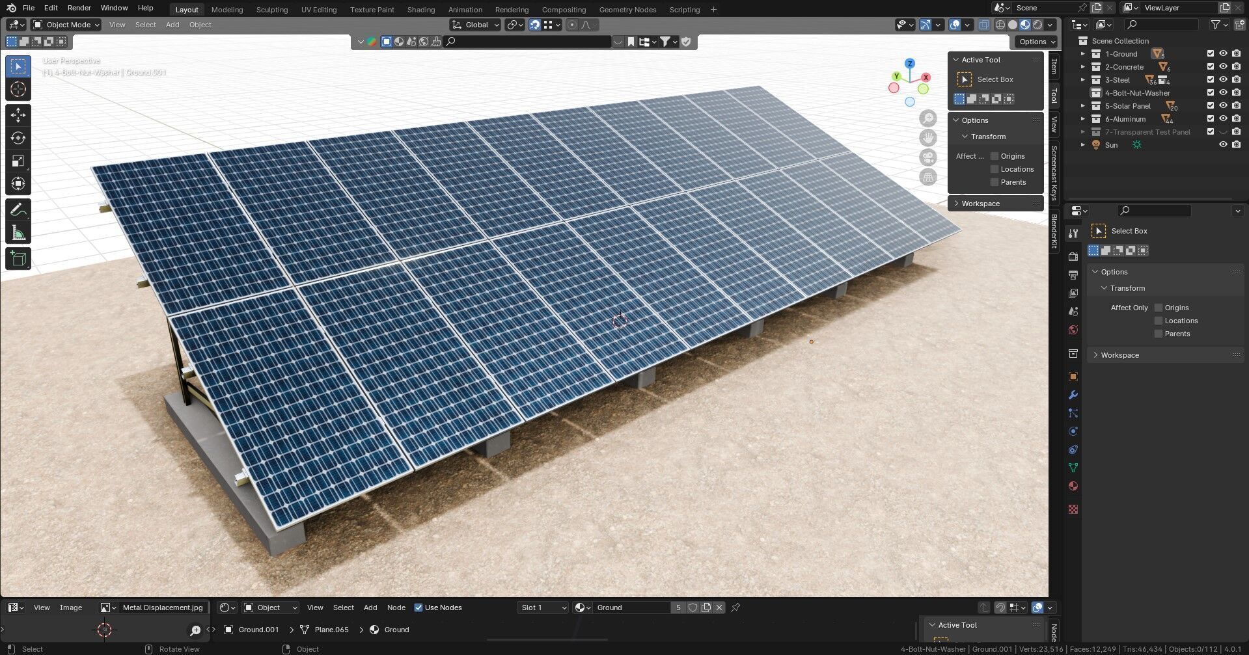
Task: Open the BlenderKit sidebar tab
Action: point(1054,230)
